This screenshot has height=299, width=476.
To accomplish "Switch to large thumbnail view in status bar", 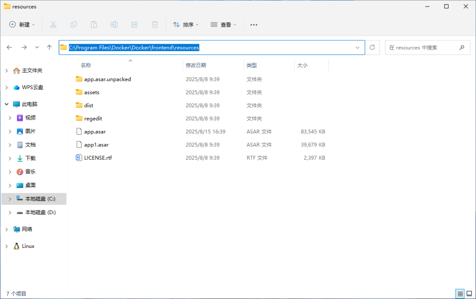I will tap(470, 293).
